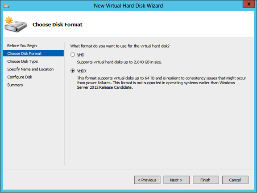Click the window title text
The image size is (257, 193).
tap(128, 6)
